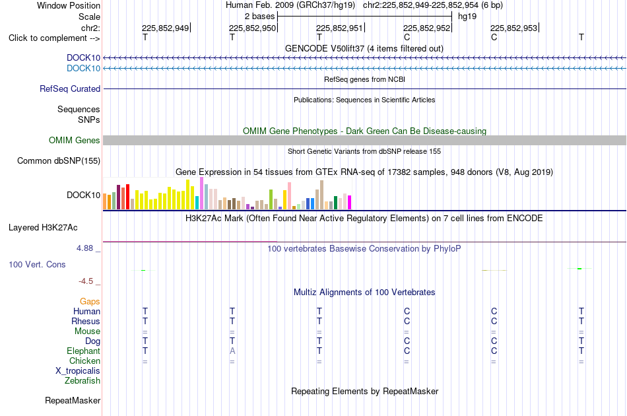Click the gray 'A' base in Elephant row
627x416 pixels.
[x=232, y=351]
